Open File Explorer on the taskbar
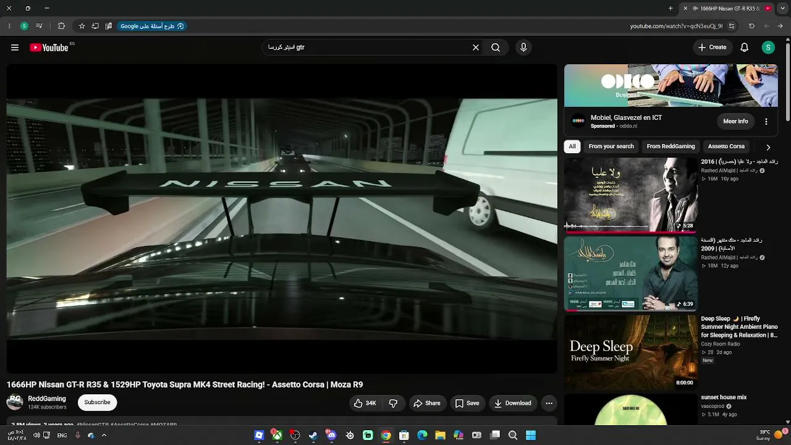The width and height of the screenshot is (791, 445). click(x=440, y=436)
